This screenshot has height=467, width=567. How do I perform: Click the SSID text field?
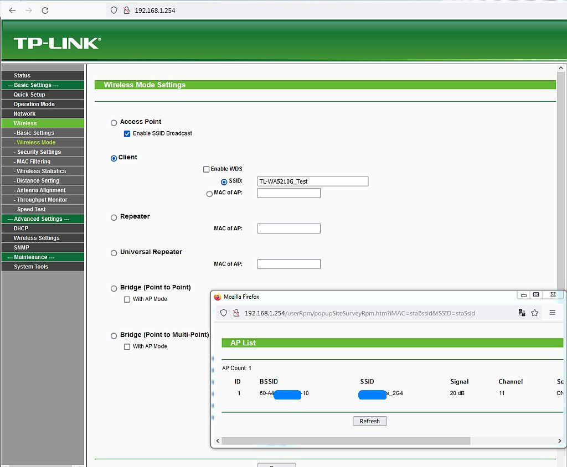tap(312, 181)
